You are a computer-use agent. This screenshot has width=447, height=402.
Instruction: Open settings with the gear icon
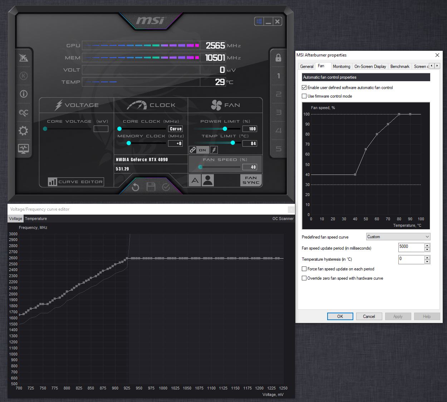pyautogui.click(x=24, y=131)
